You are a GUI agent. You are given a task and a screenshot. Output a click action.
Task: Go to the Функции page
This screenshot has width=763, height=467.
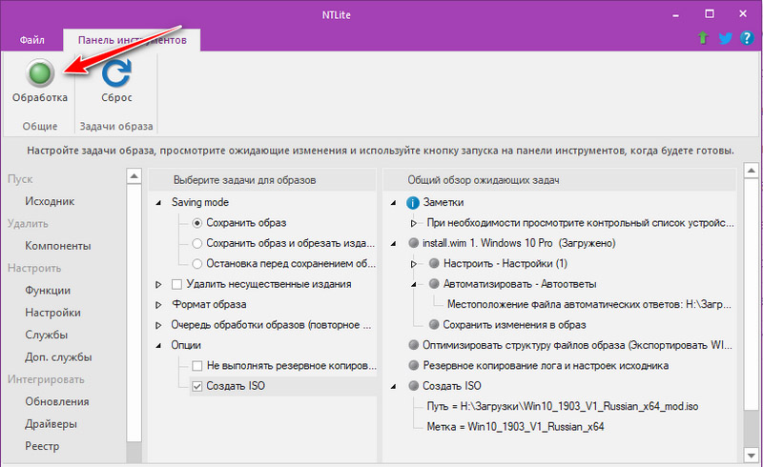click(48, 291)
